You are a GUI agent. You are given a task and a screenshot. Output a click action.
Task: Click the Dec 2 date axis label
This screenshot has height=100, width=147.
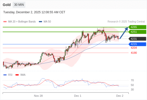pyautogui.click(x=120, y=96)
